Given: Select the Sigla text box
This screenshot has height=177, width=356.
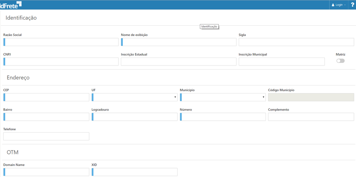Looking at the screenshot, I should tap(296, 42).
